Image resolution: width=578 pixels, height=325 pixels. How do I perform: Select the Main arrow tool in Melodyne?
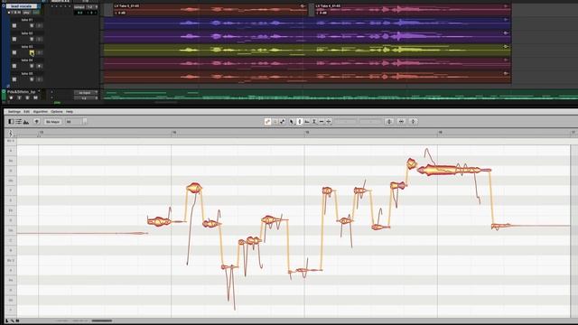point(291,121)
